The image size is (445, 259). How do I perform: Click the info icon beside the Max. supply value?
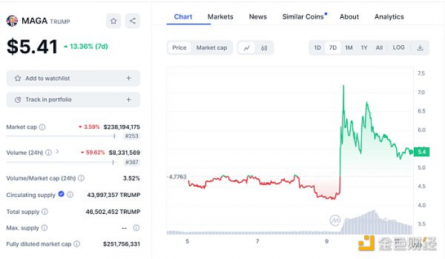pos(136,228)
